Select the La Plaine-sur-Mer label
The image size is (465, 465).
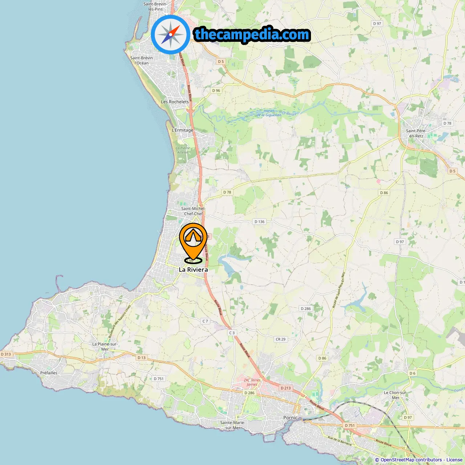[x=105, y=347]
